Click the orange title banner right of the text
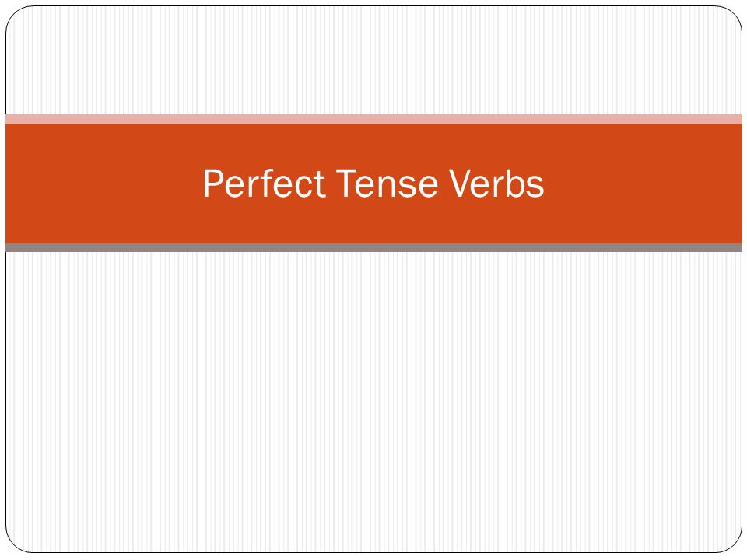Screen dimensions: 747x560 (x=644, y=184)
